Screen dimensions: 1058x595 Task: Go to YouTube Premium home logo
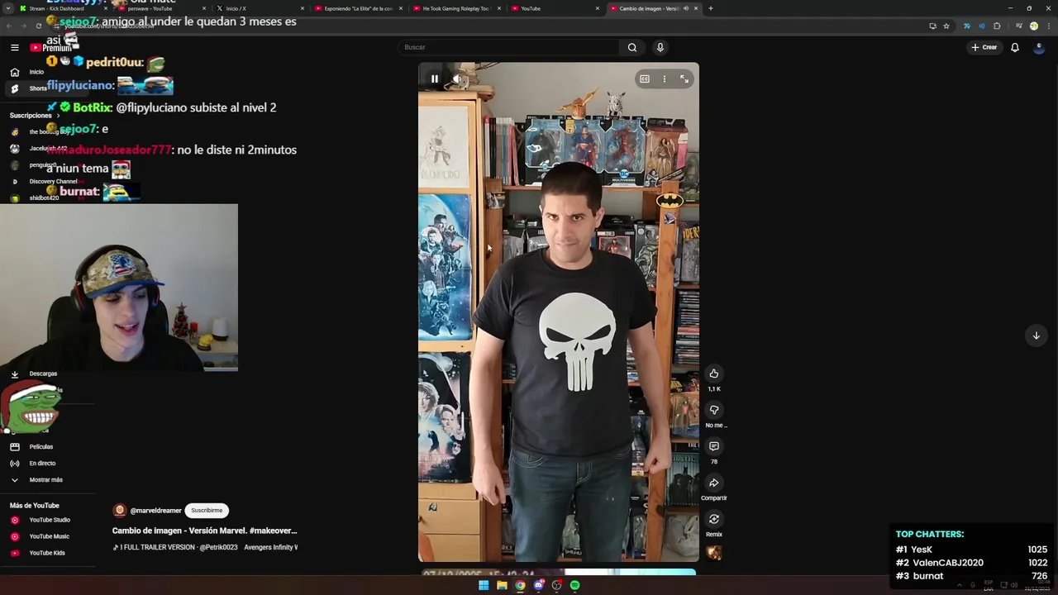(x=50, y=47)
